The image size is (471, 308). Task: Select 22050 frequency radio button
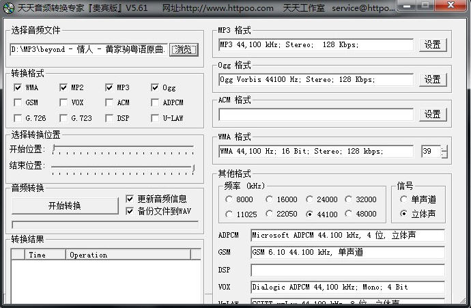[x=270, y=214]
